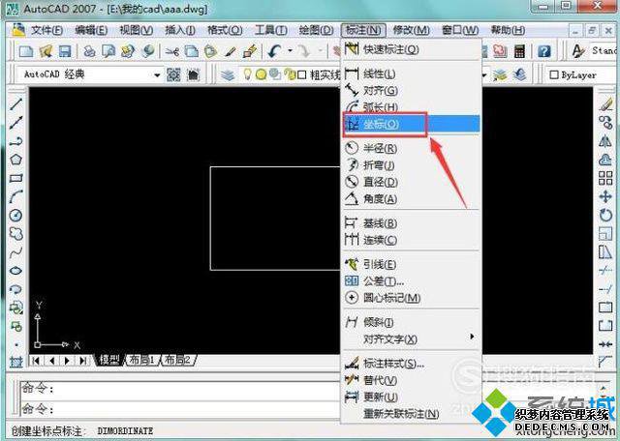
Task: Click the Array modify tool
Action: point(605,178)
